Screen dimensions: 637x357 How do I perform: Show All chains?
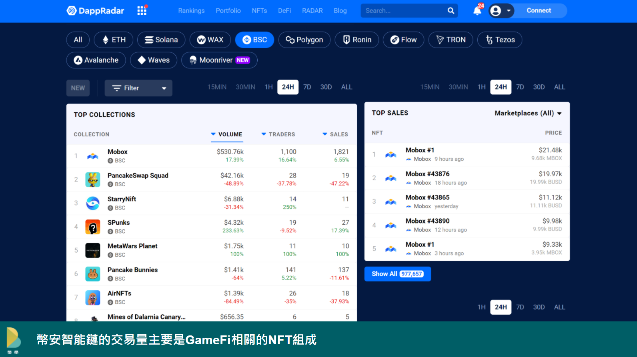78,40
